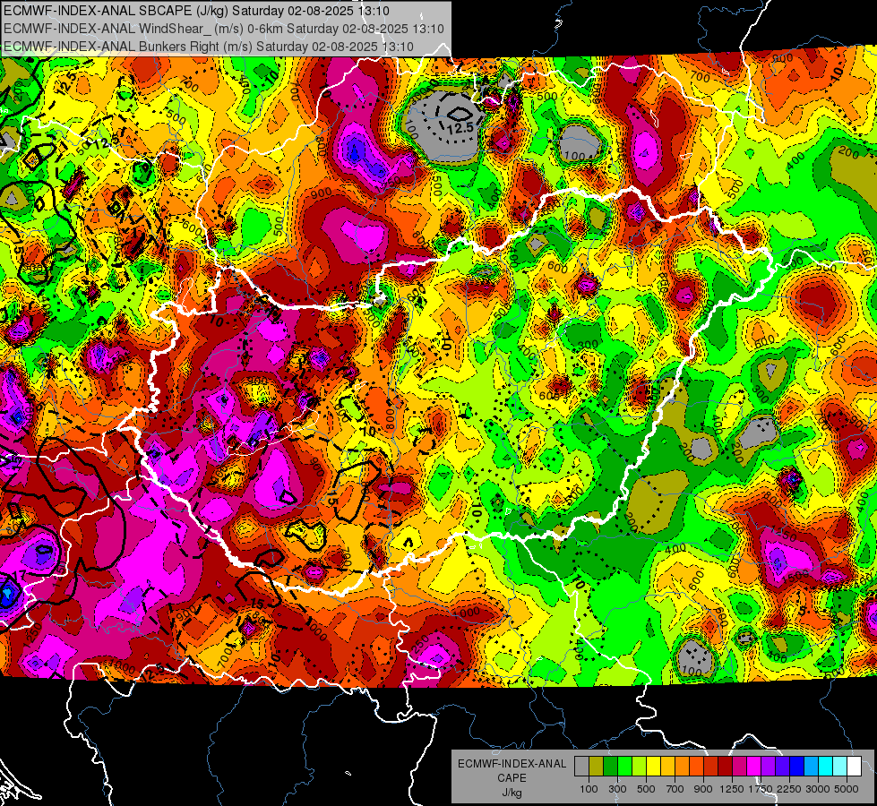Image resolution: width=877 pixels, height=806 pixels.
Task: Click the bright magenta legend swatch
Action: 754,767
